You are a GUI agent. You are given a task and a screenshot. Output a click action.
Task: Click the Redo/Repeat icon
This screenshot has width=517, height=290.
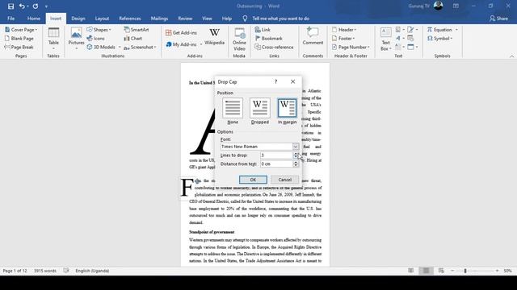tap(36, 6)
